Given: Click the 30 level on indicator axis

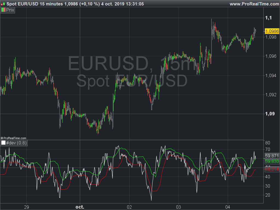Looking at the screenshot, I should pyautogui.click(x=268, y=186).
